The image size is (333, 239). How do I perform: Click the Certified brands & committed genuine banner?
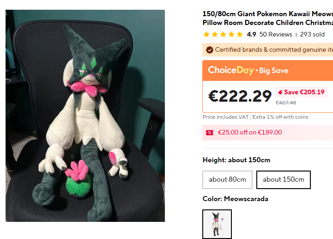point(267,50)
